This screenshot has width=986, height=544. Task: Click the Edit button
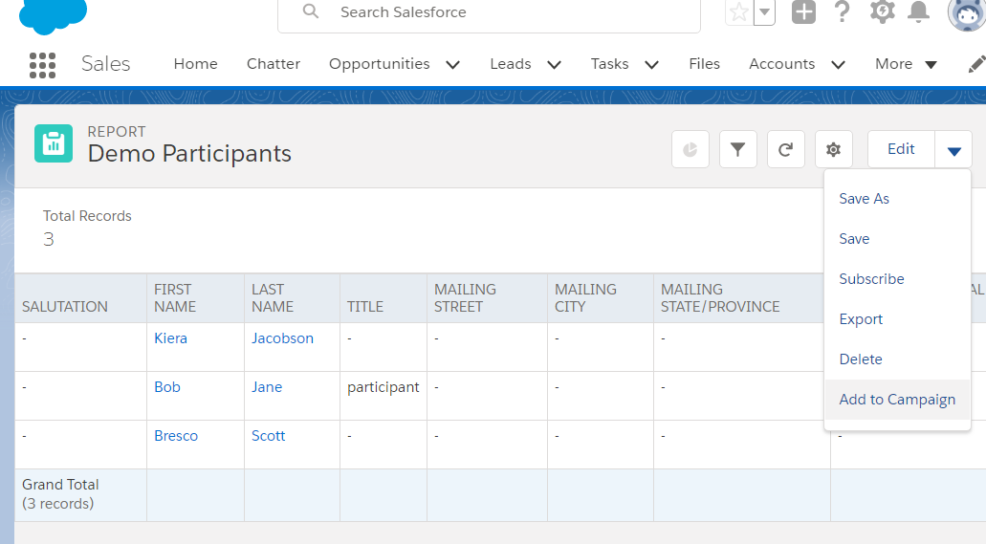(901, 149)
